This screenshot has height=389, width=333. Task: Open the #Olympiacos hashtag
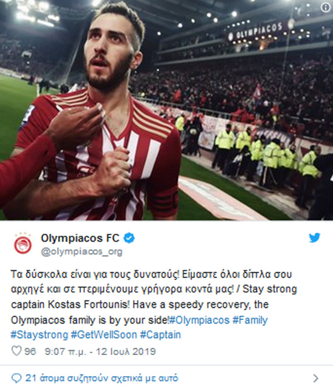[200, 320]
